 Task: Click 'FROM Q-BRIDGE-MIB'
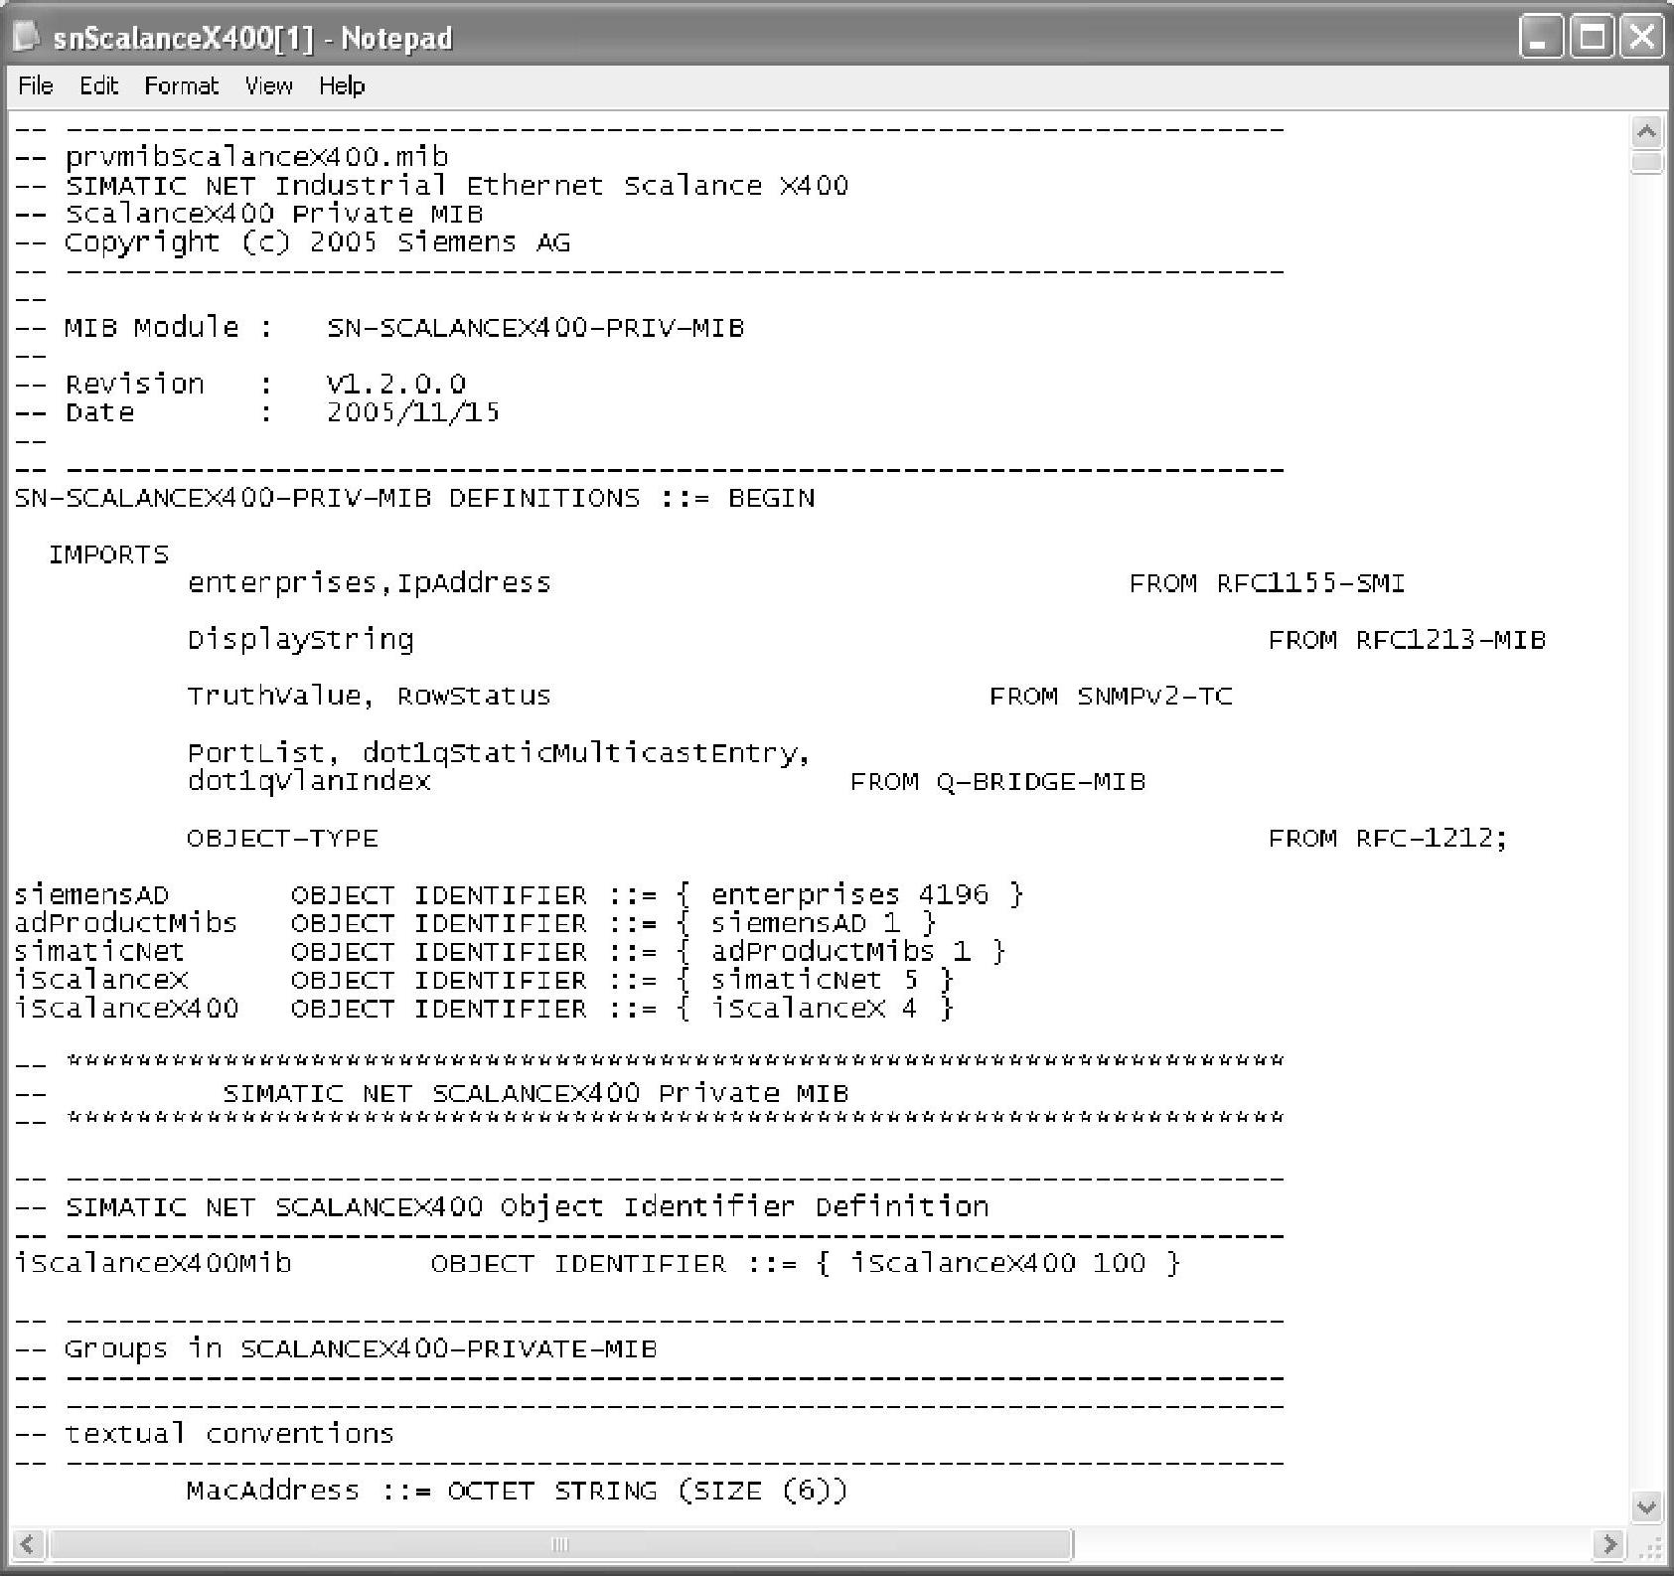point(998,782)
